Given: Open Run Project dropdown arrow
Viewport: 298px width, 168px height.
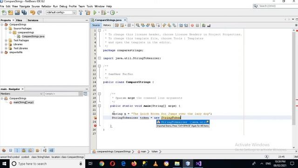Looking at the screenshot, I should click(99, 13).
